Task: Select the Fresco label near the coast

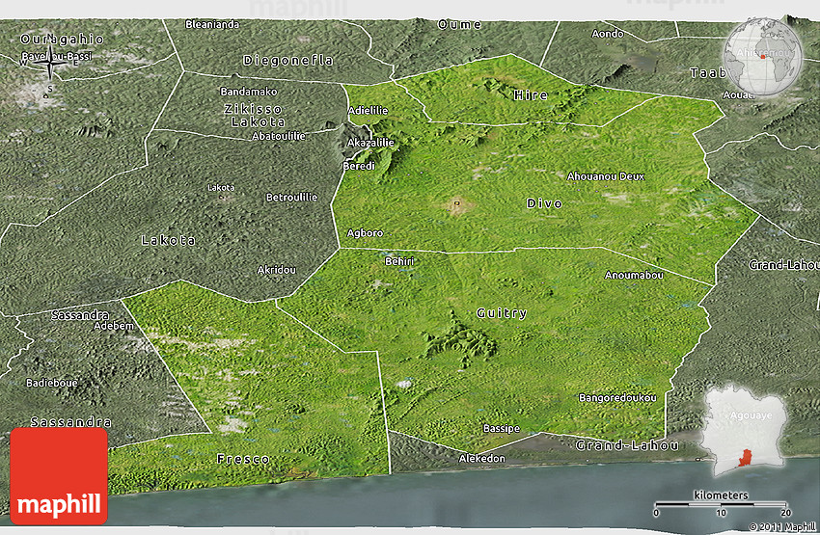Action: pyautogui.click(x=243, y=458)
